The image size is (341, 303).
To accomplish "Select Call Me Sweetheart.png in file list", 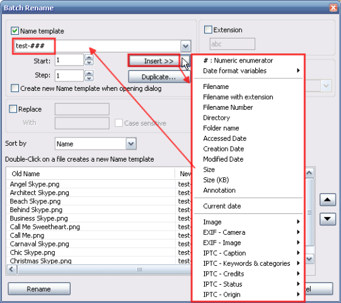I will 45,227.
